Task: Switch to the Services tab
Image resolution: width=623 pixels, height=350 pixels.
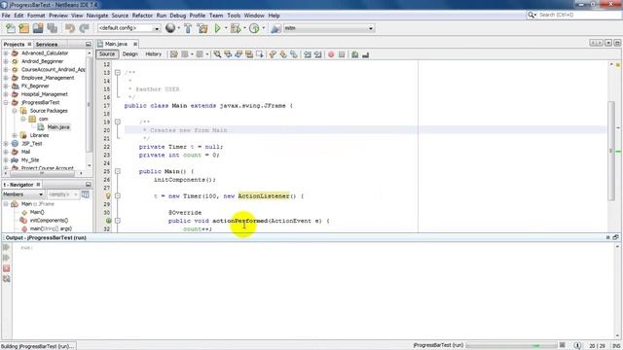Action: (x=47, y=44)
